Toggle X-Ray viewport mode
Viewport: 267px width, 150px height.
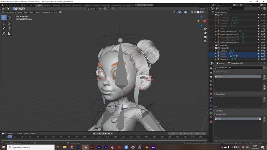tap(192, 12)
